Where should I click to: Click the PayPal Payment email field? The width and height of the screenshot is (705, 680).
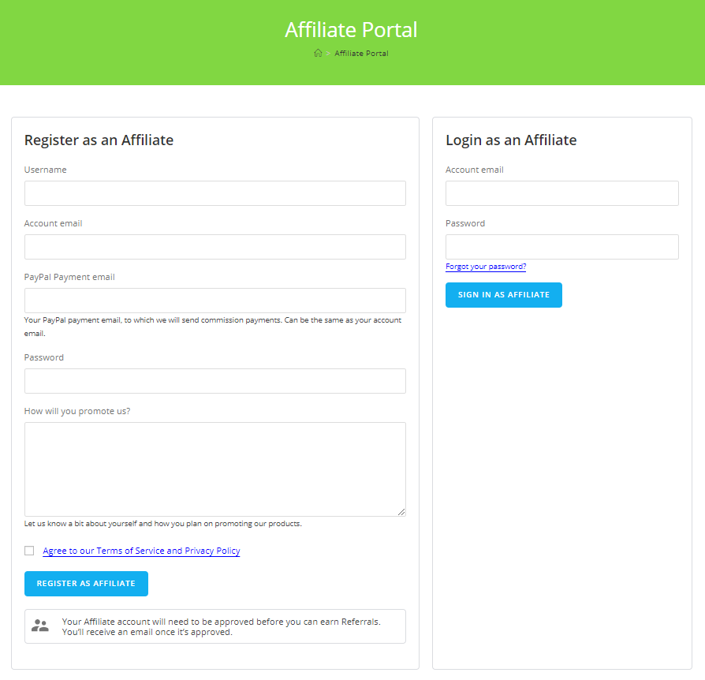(214, 301)
